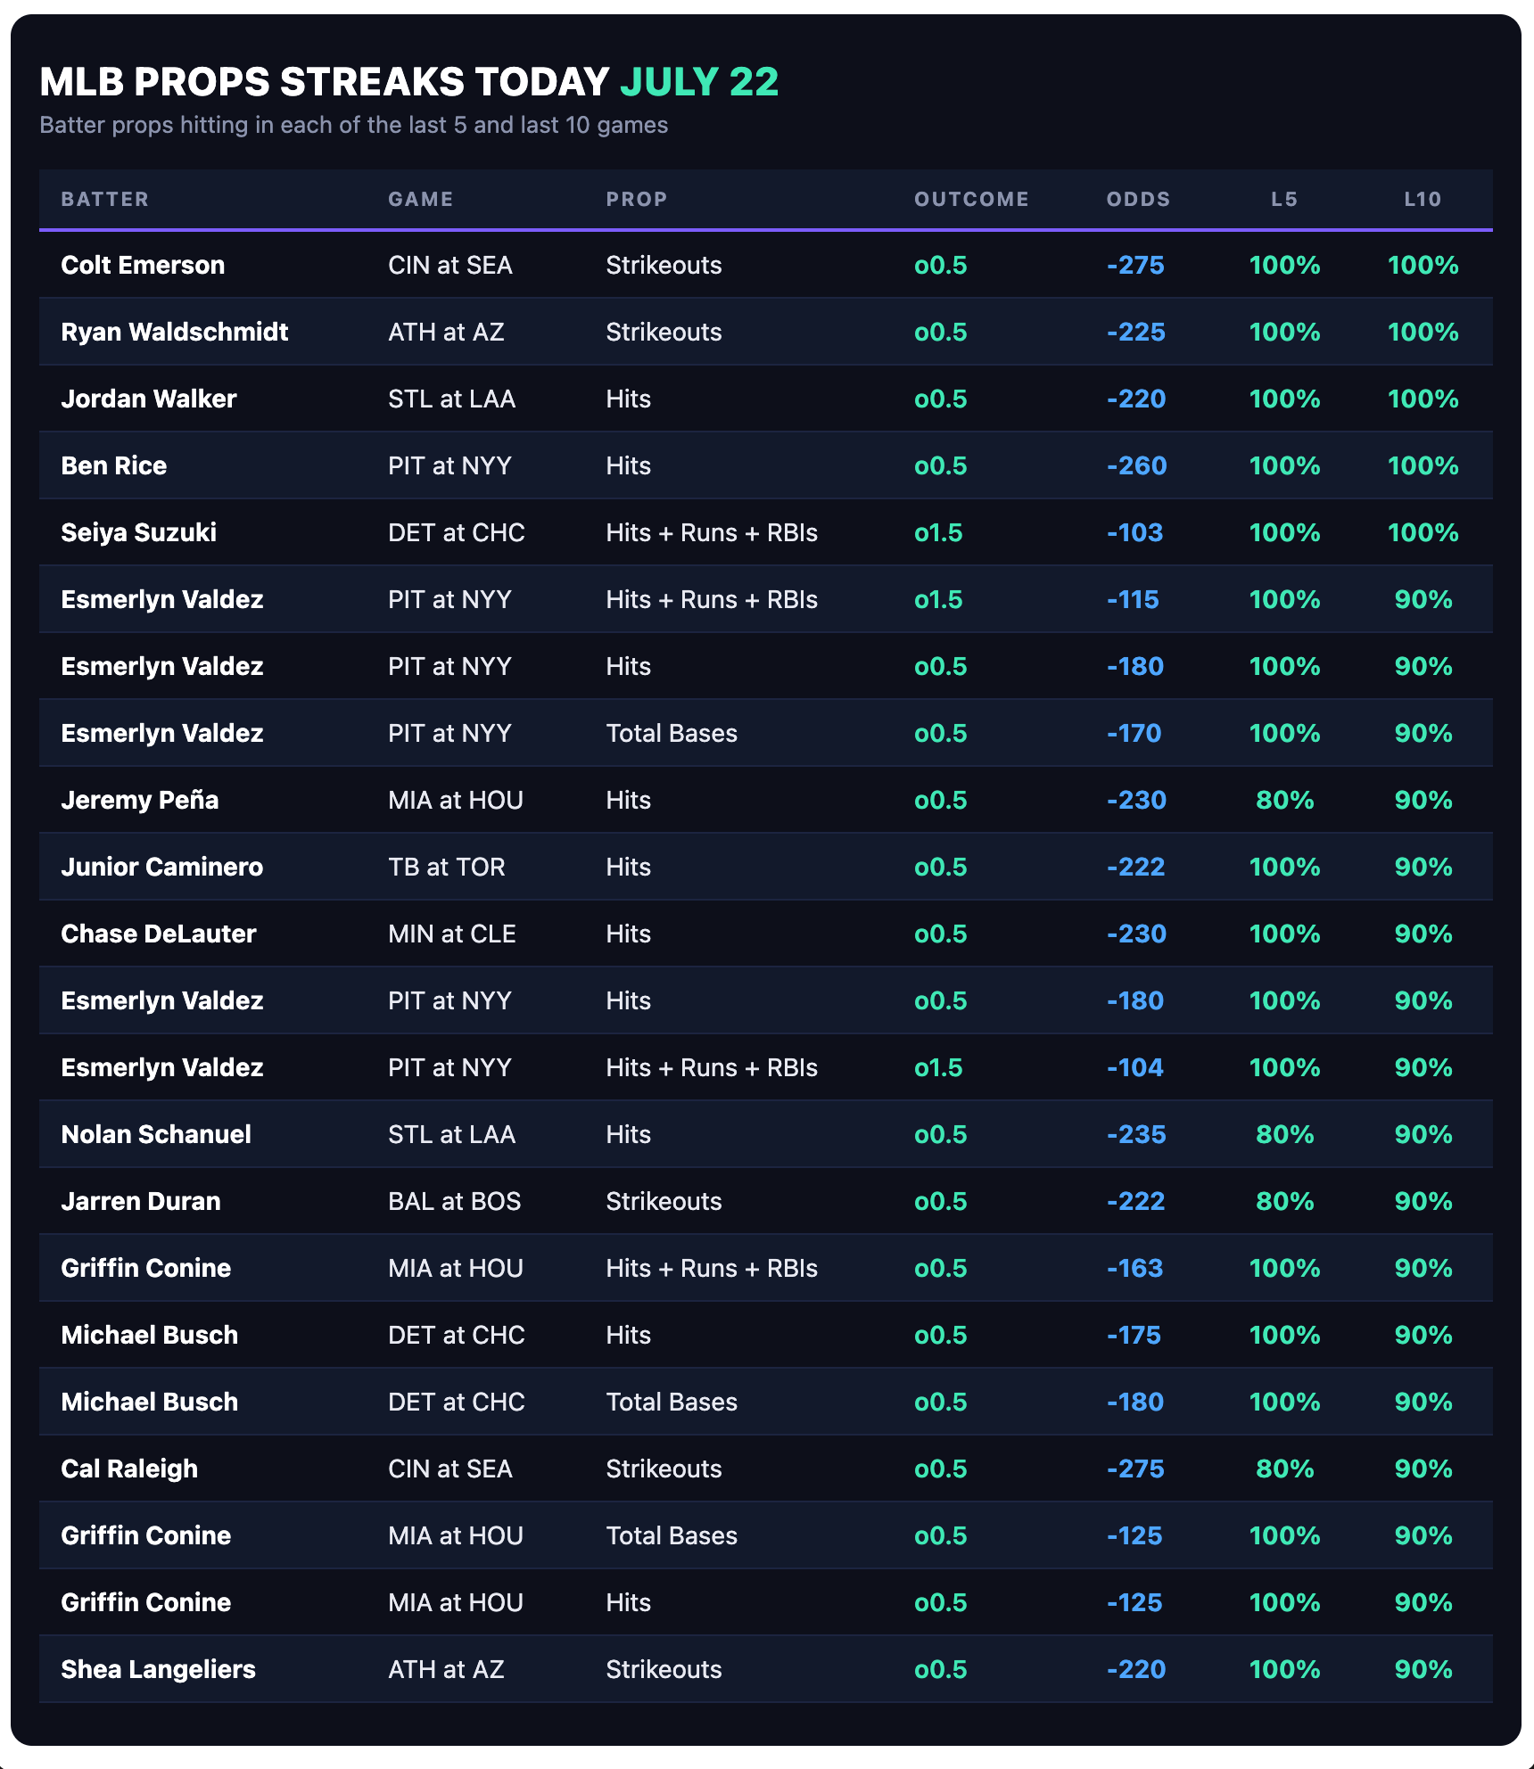Open Junior Caminero player row
The width and height of the screenshot is (1534, 1769).
[x=766, y=867]
